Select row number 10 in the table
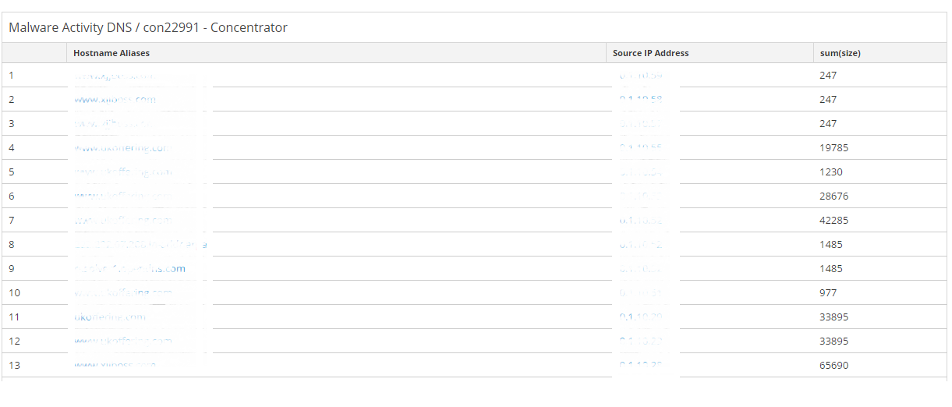Image resolution: width=952 pixels, height=407 pixels. (14, 293)
